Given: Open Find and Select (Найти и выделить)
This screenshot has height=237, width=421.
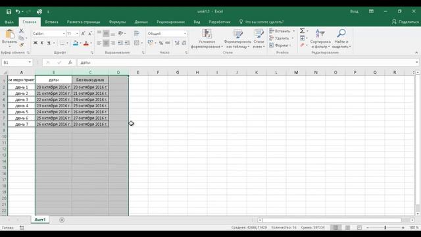Looking at the screenshot, I should pyautogui.click(x=341, y=39).
